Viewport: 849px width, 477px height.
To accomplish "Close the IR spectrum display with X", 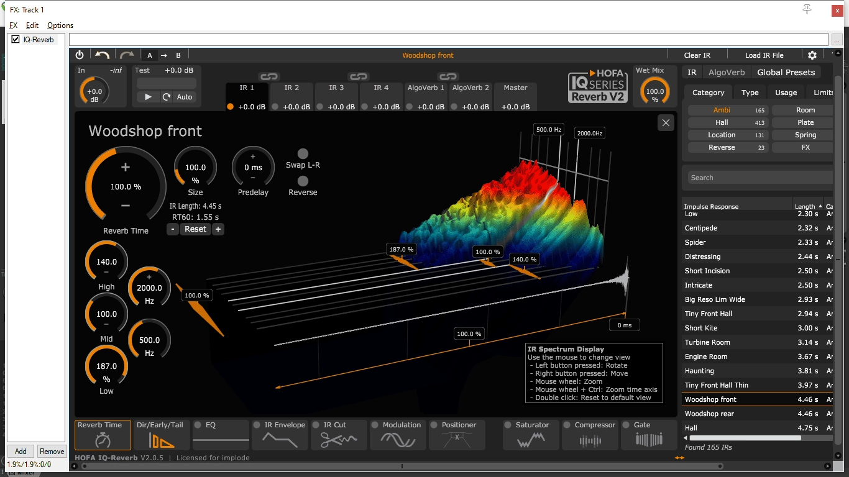I will pos(666,122).
